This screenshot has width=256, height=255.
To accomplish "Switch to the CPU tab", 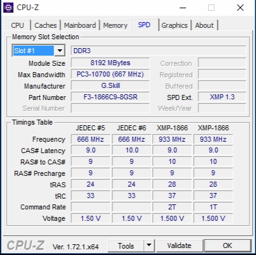I will 18,25.
